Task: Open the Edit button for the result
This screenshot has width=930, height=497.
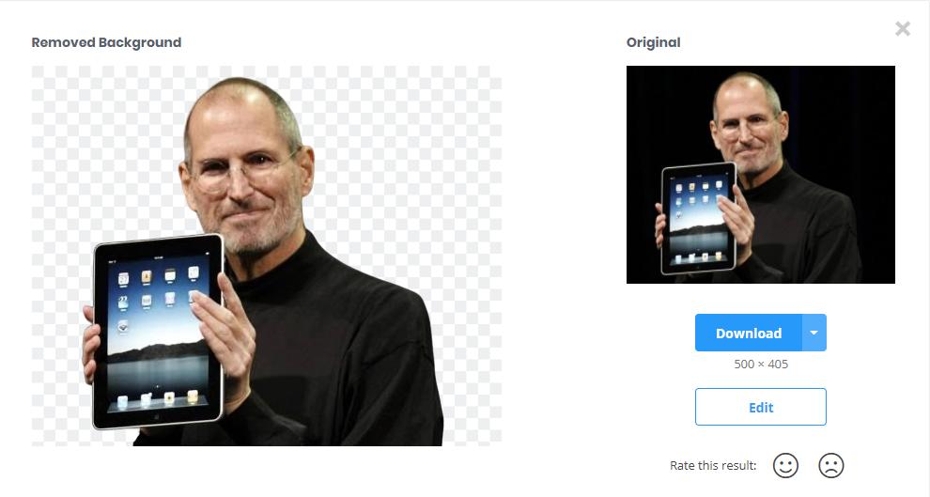Action: tap(760, 407)
